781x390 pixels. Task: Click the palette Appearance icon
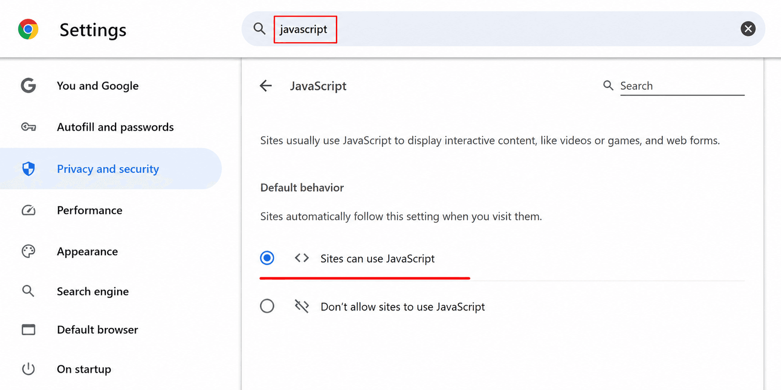click(x=29, y=251)
